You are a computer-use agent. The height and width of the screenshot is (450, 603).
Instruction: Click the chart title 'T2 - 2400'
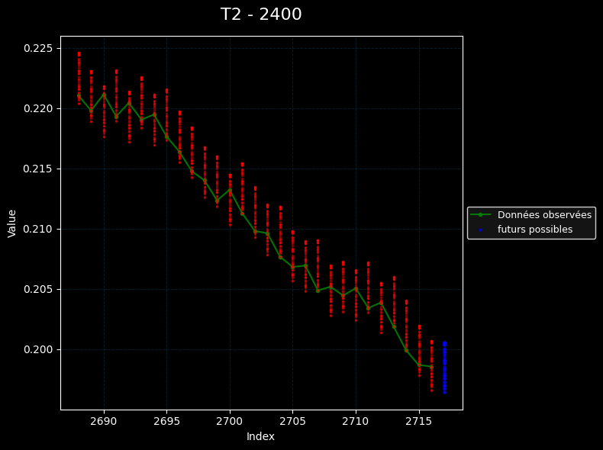click(261, 14)
